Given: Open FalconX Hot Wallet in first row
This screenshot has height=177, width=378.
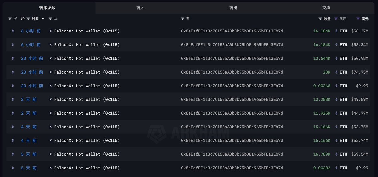Looking at the screenshot, I should 87,31.
